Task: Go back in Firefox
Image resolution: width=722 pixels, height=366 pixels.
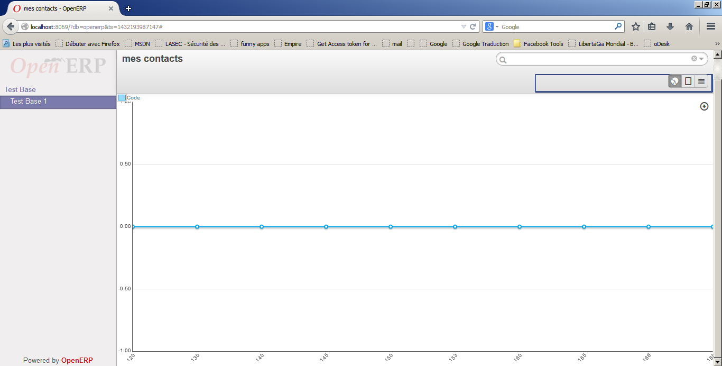Action: [11, 26]
